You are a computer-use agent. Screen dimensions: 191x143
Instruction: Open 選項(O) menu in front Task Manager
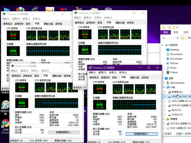point(102,73)
